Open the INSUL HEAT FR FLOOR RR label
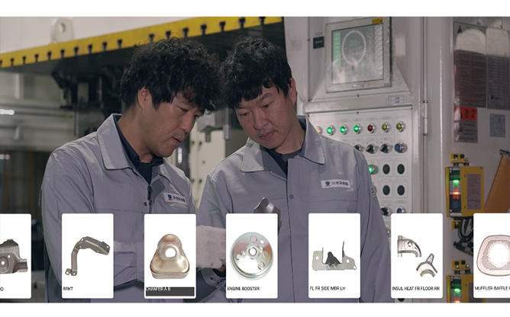Screen dimensions: 510x317 click(x=415, y=288)
